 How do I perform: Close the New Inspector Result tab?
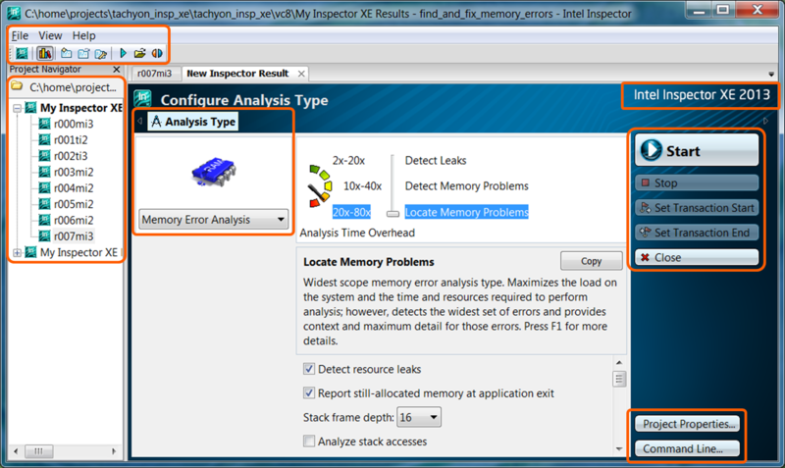tap(301, 74)
